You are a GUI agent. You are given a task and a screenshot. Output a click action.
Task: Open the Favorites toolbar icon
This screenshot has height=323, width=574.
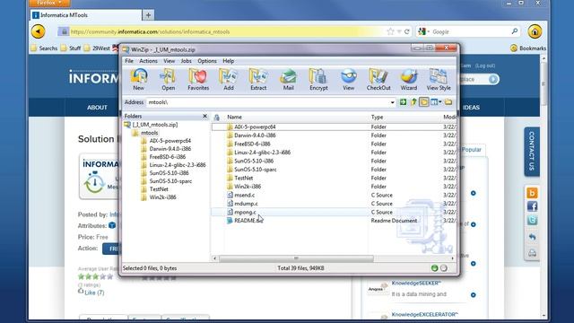(x=198, y=80)
